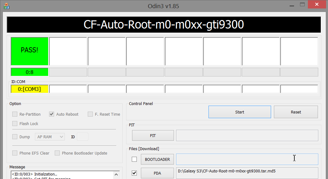Viewport: 328px width, 179px height.
Task: Toggle the Flash Lock checkbox
Action: [x=15, y=124]
